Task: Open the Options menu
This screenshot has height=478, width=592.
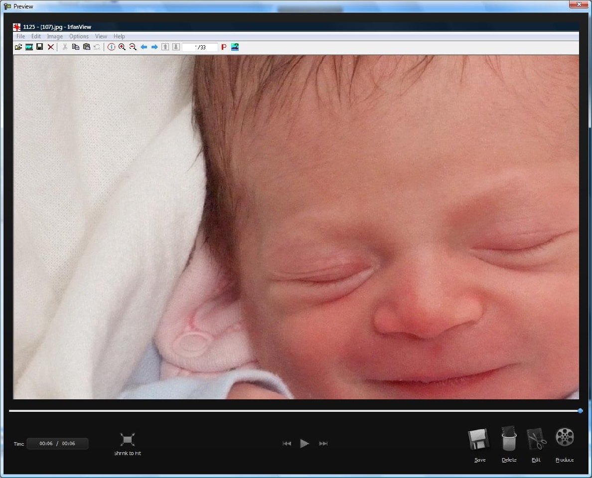Action: click(79, 36)
